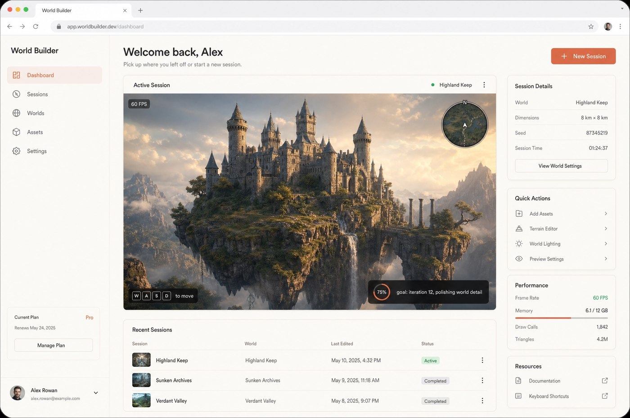Open Add Assets quick action
The width and height of the screenshot is (630, 418).
point(561,214)
